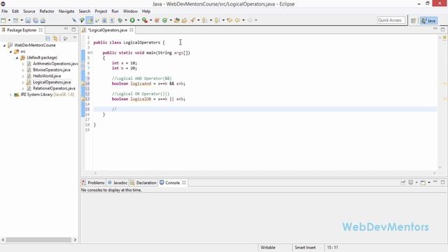
Task: Click warning marker beside line 10
Action: (x=83, y=84)
